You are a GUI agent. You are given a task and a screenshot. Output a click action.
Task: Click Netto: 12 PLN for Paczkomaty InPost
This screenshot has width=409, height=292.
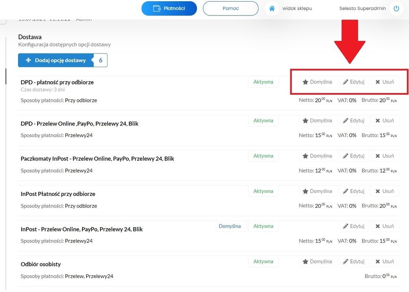pyautogui.click(x=315, y=171)
